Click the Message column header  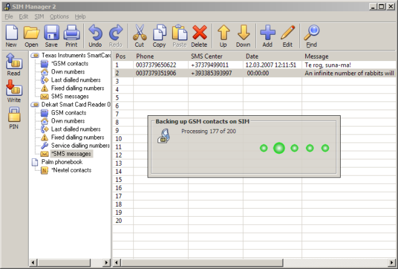pyautogui.click(x=350, y=56)
